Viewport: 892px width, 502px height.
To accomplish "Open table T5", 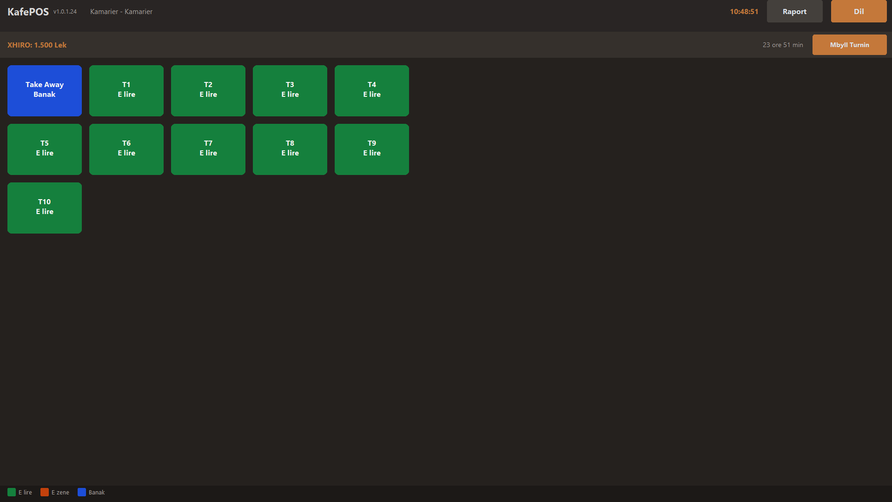I will 45,149.
